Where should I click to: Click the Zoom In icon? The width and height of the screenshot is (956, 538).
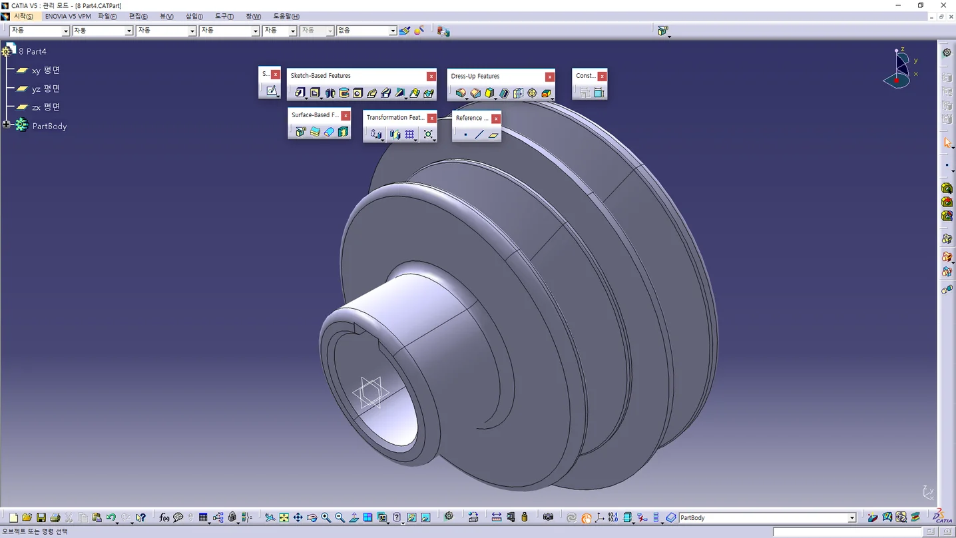pos(326,517)
